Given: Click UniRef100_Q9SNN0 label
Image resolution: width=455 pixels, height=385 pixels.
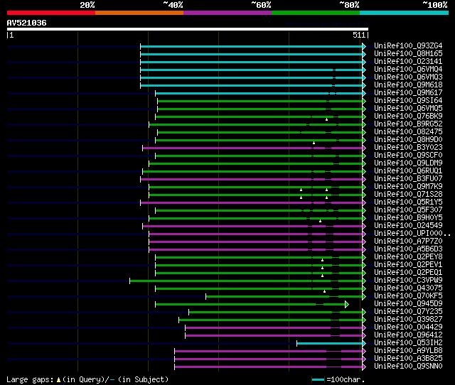Looking at the screenshot, I should [408, 367].
